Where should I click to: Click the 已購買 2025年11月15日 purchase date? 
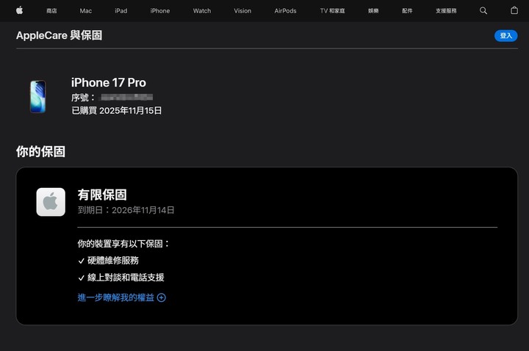click(x=116, y=111)
